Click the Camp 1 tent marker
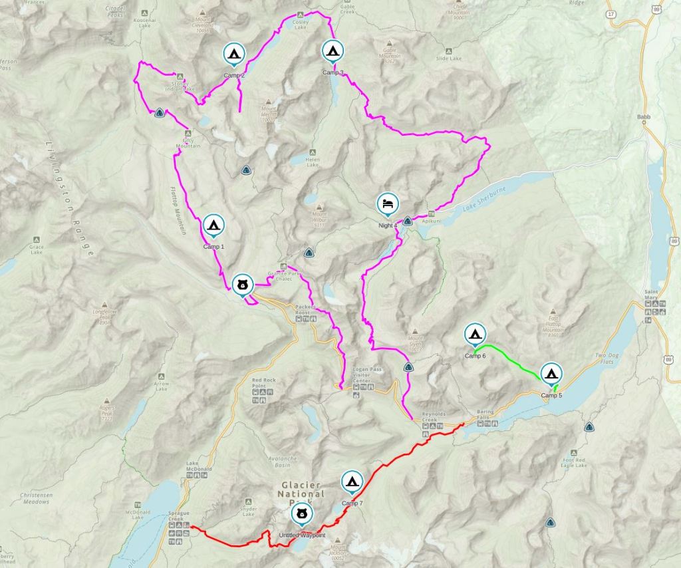Viewport: 681px width, 568px height. (213, 226)
